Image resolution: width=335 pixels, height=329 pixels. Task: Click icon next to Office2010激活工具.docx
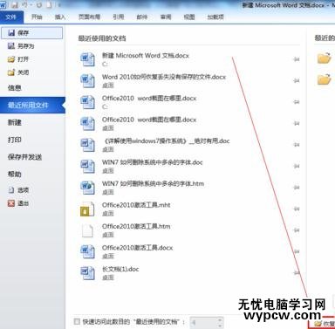87,251
